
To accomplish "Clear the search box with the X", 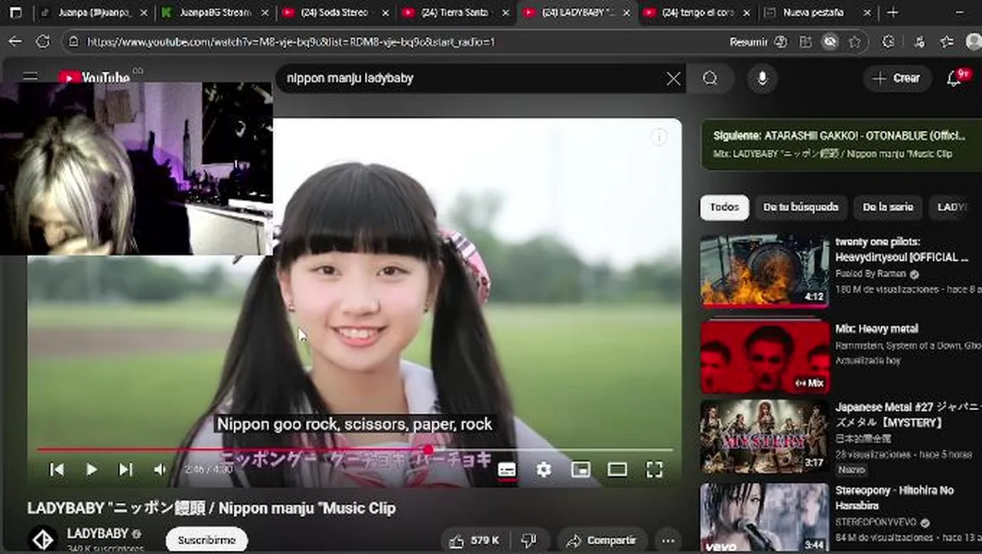I will tap(673, 78).
